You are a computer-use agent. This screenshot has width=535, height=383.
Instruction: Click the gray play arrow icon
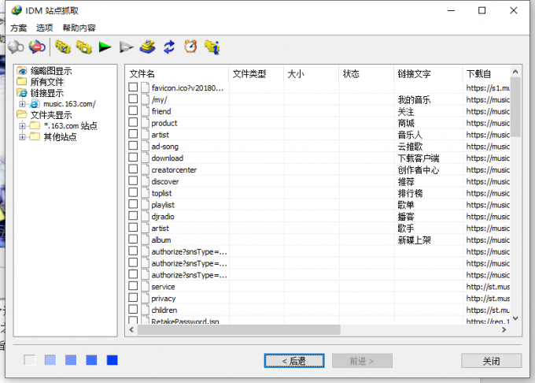tap(126, 47)
